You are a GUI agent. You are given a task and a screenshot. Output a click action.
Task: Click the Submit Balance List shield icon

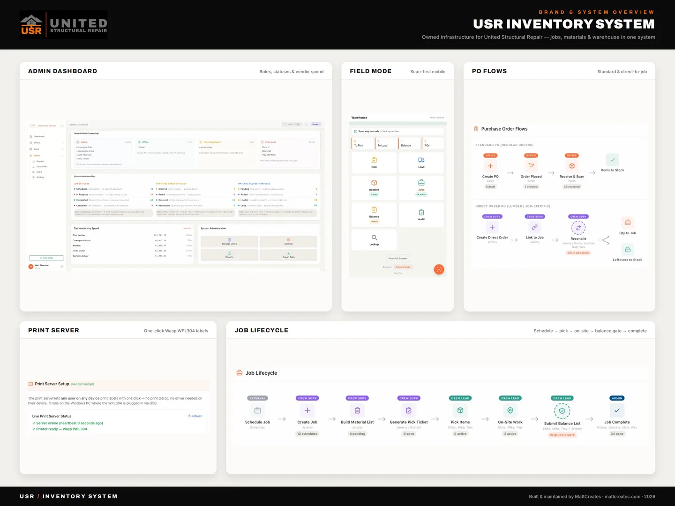click(x=562, y=411)
